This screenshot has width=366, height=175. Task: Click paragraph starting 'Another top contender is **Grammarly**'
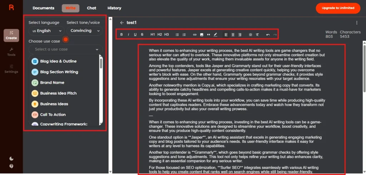coord(236,157)
